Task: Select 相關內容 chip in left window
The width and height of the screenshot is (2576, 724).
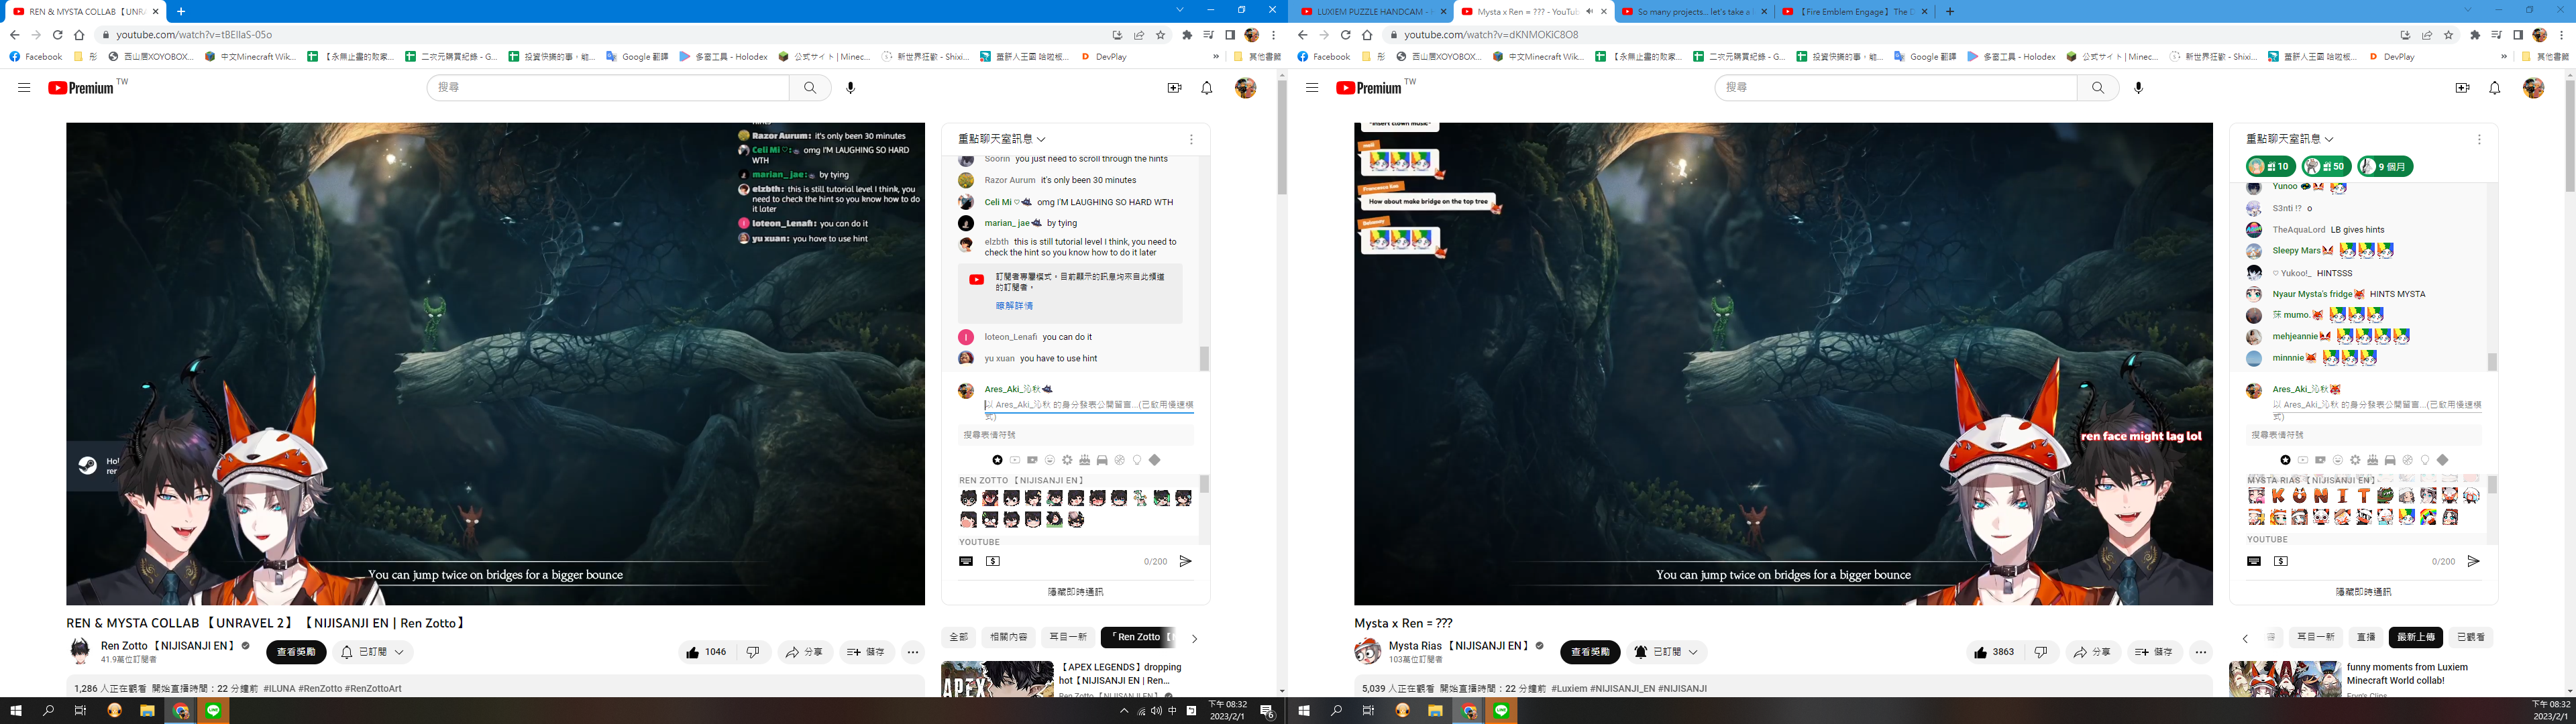Action: coord(1008,637)
